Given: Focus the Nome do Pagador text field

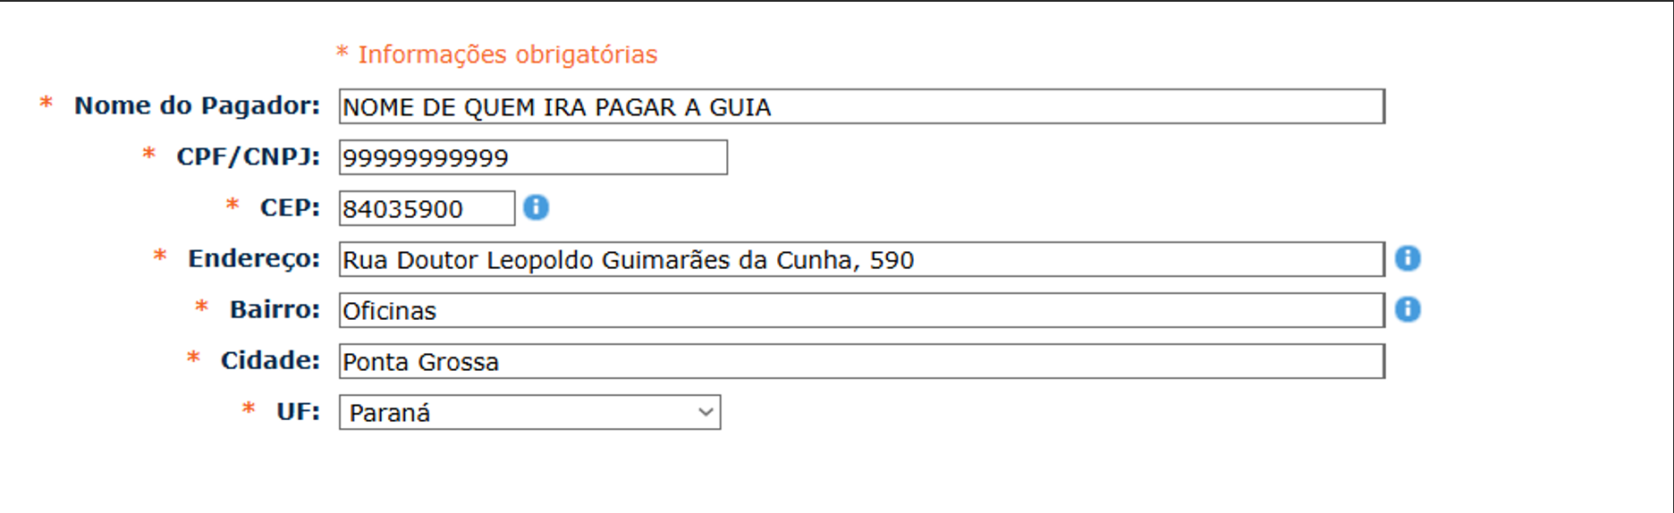Looking at the screenshot, I should click(x=861, y=106).
